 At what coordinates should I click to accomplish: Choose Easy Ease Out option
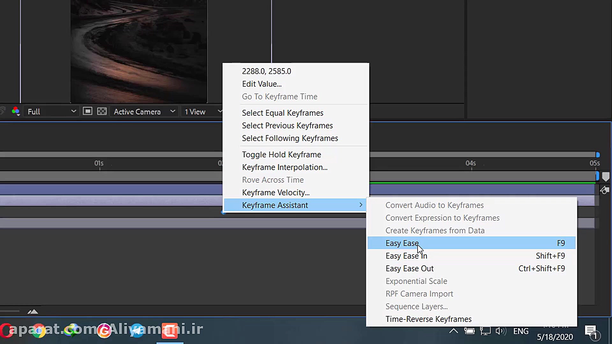click(409, 269)
